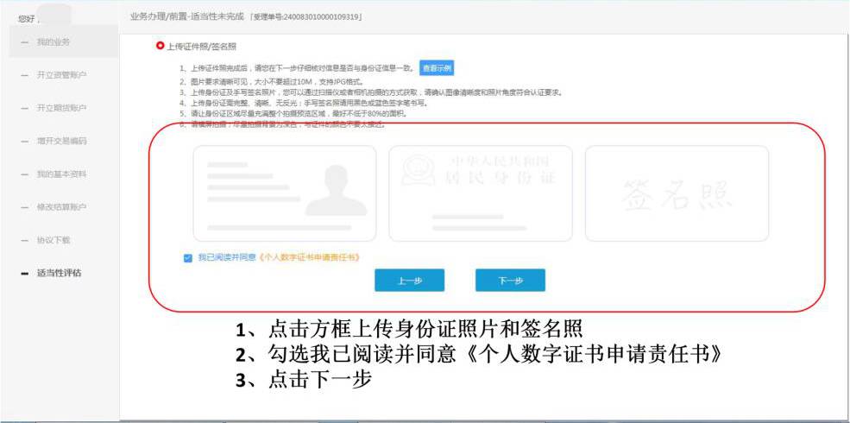Upload the 签名照 signature photo
This screenshot has height=423, width=850.
pyautogui.click(x=677, y=193)
